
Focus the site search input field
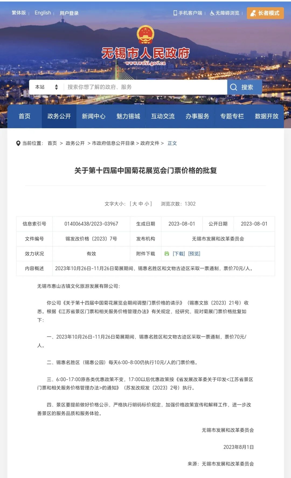pos(145,87)
